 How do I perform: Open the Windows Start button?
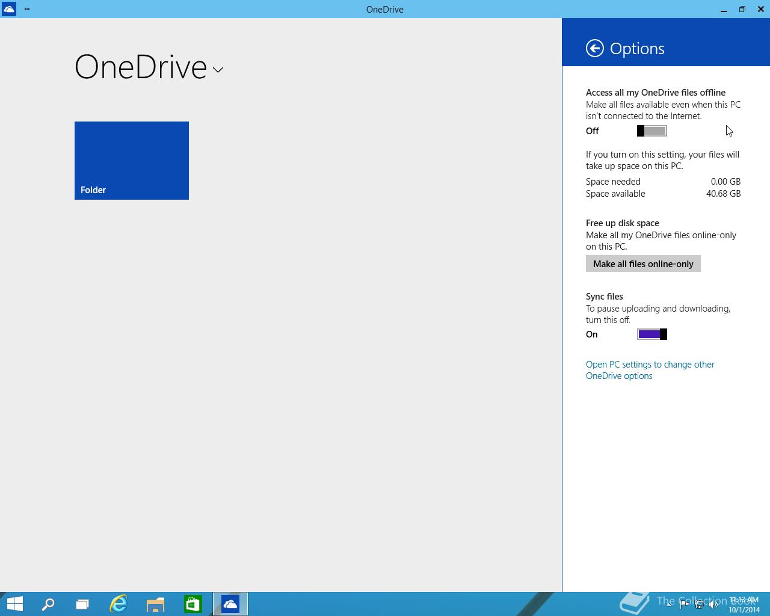coord(14,604)
